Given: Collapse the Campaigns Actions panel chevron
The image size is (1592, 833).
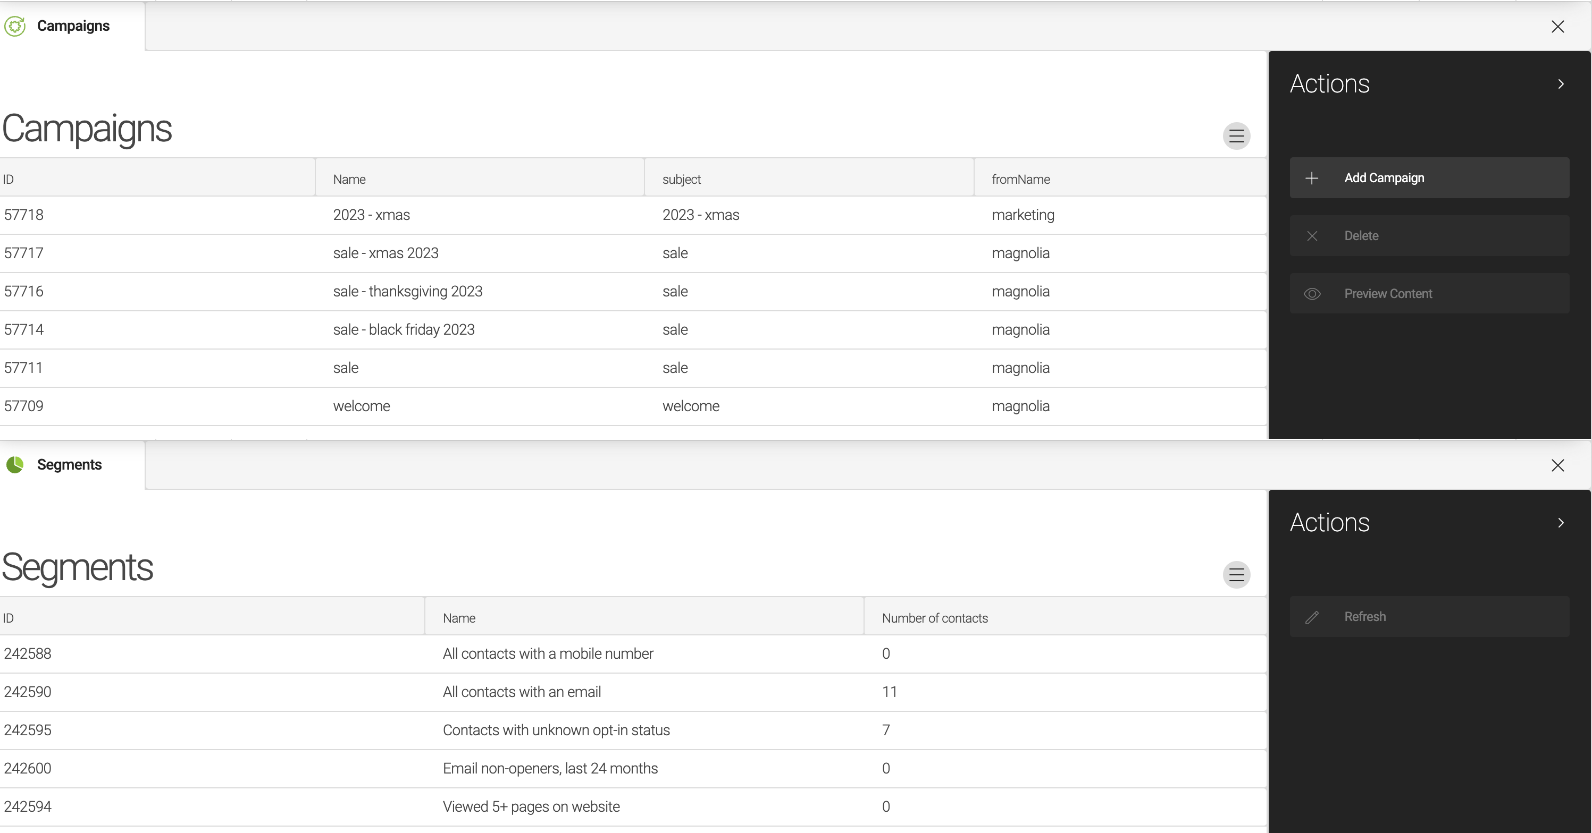Looking at the screenshot, I should tap(1561, 84).
